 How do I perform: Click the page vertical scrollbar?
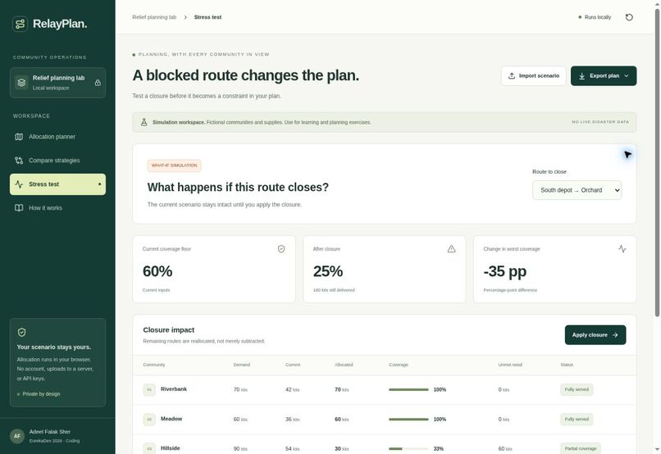coord(657,162)
